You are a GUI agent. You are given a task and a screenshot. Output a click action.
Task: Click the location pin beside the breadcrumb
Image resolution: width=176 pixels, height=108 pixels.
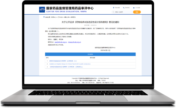pos(44,17)
